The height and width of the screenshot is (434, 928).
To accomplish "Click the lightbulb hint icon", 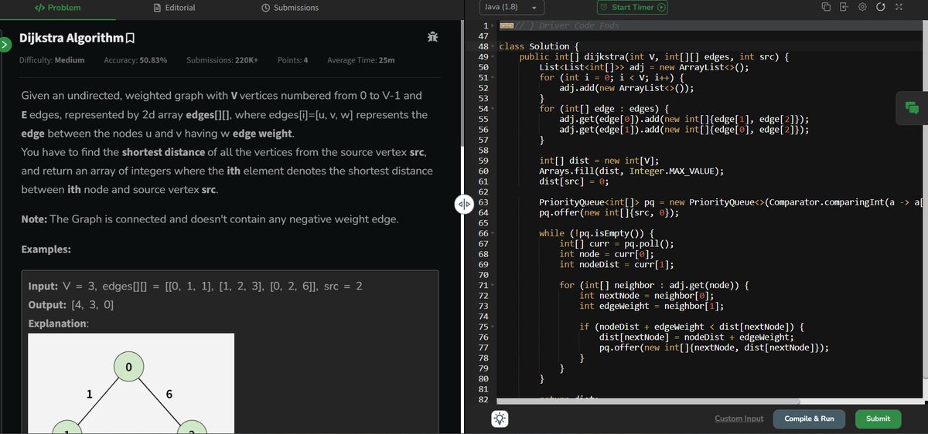I will (x=500, y=419).
